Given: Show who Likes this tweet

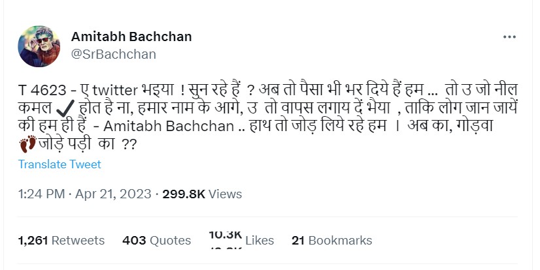Looking at the screenshot, I should pos(260,241).
